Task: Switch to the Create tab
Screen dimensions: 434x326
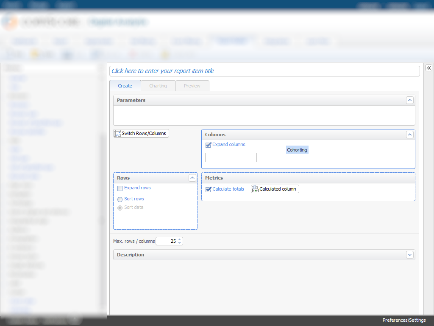Action: tap(125, 86)
